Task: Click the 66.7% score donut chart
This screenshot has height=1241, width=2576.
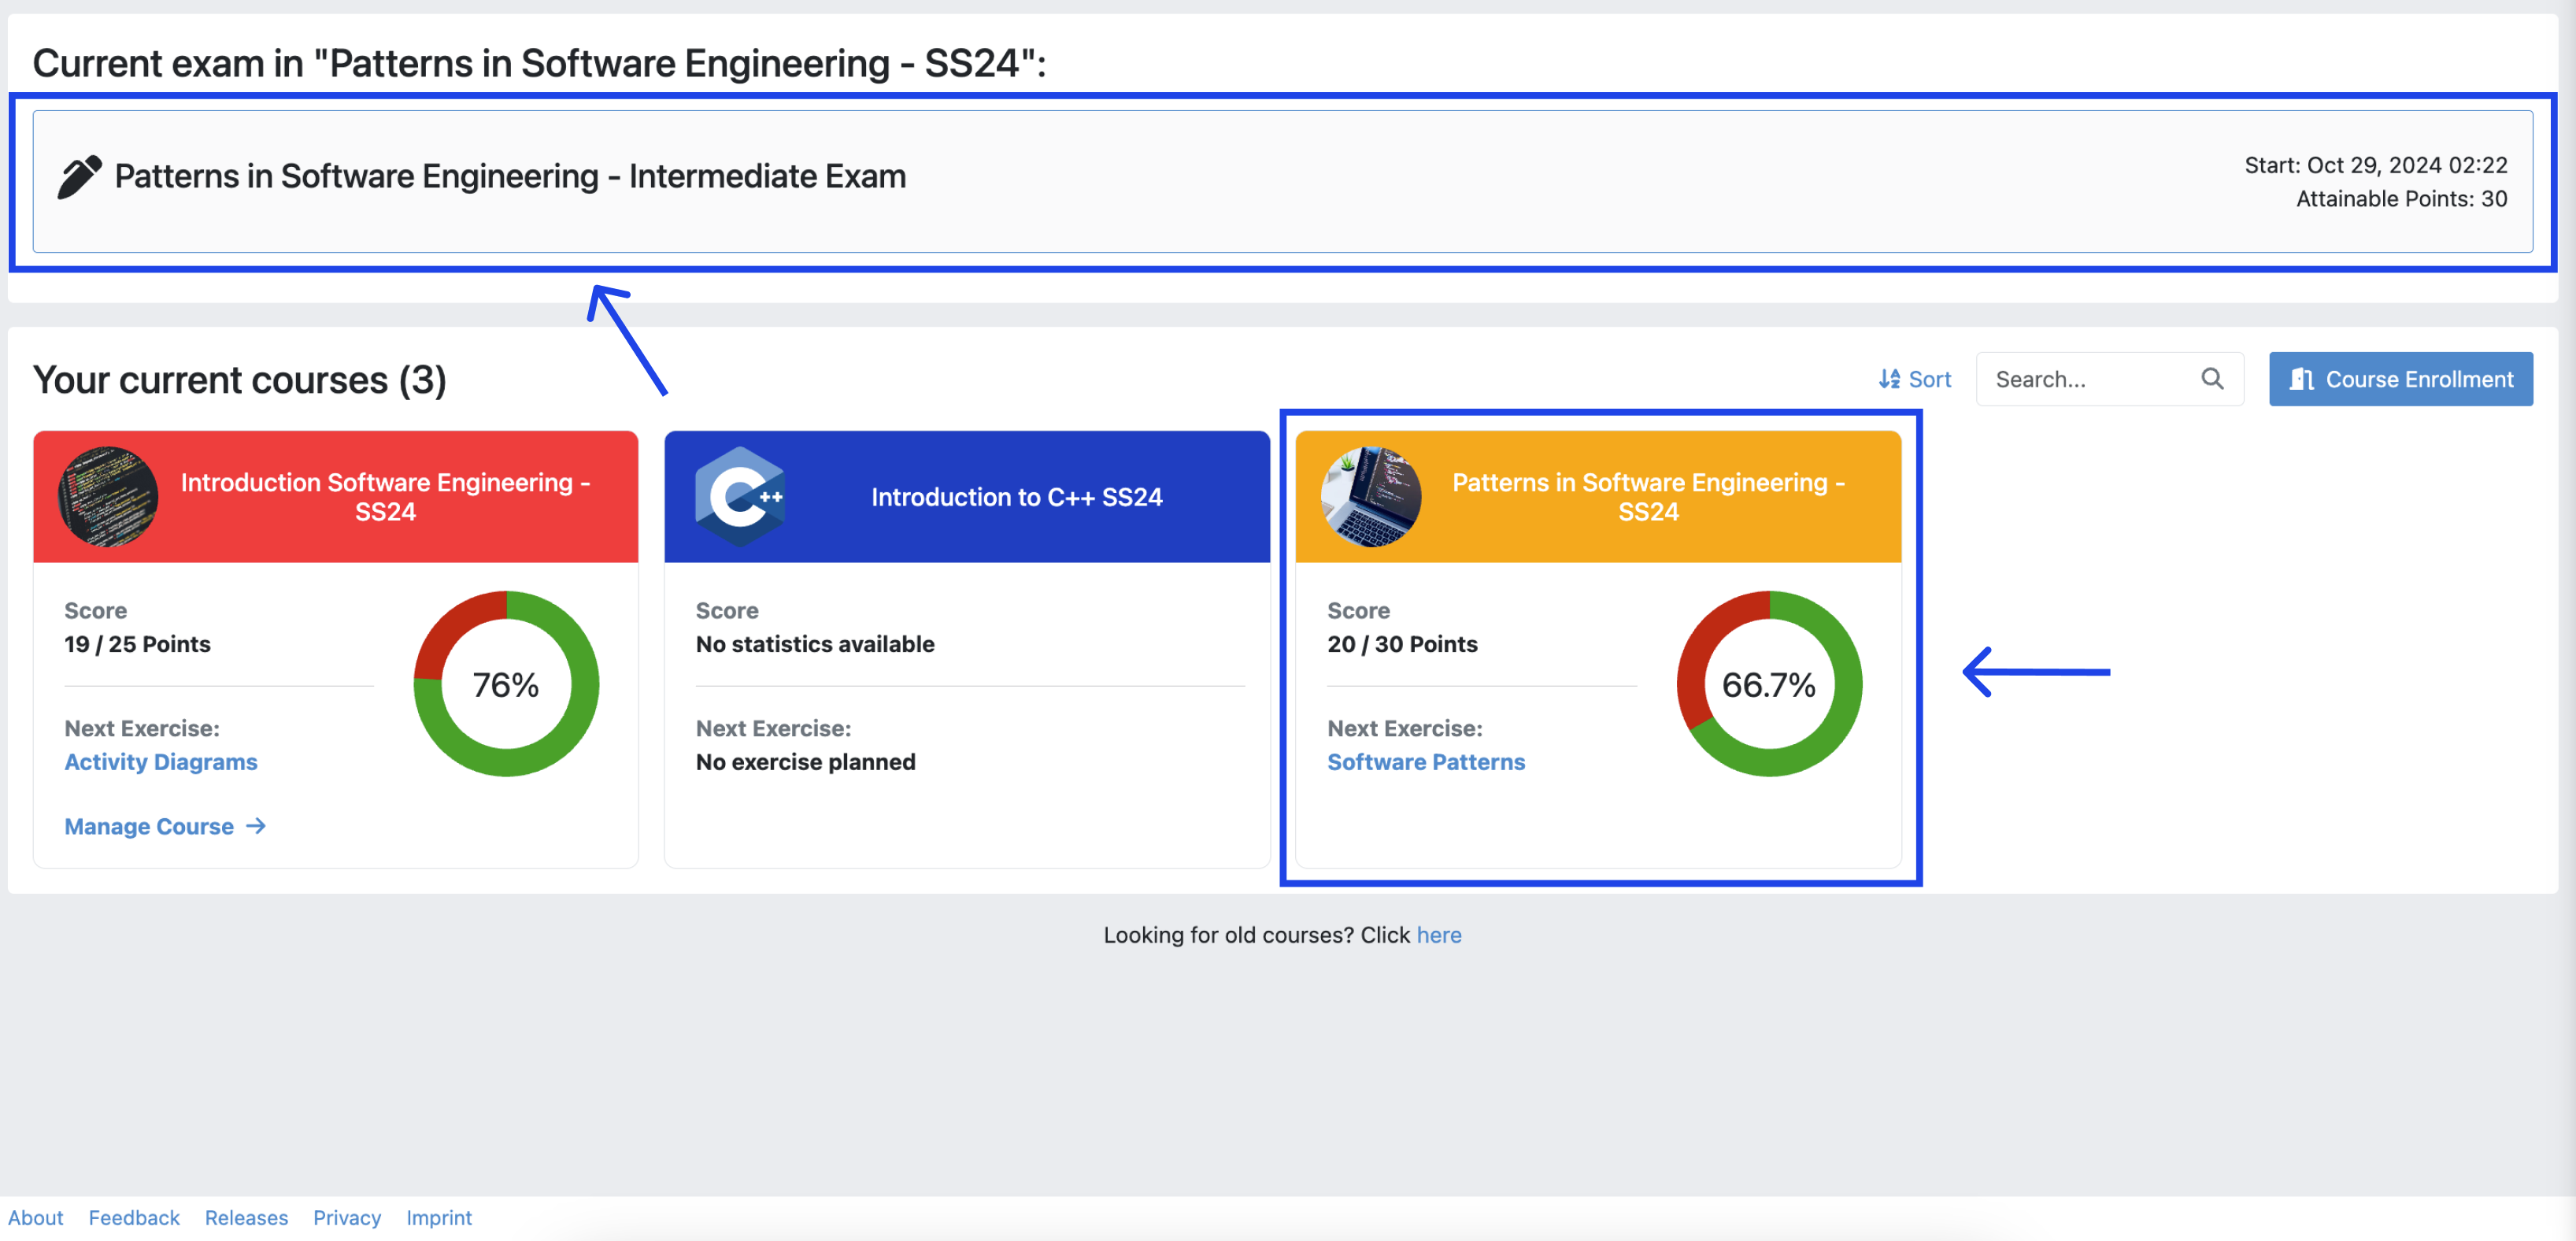Action: tap(1768, 684)
